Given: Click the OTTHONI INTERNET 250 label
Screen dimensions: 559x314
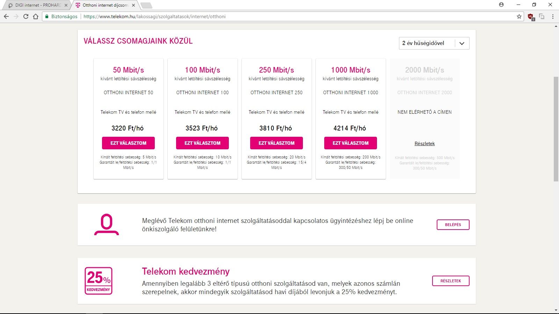Looking at the screenshot, I should click(276, 92).
